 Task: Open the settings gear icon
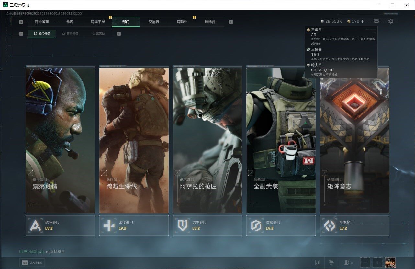[x=391, y=21]
